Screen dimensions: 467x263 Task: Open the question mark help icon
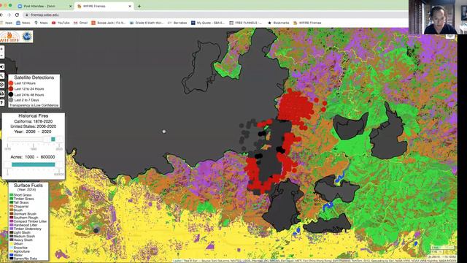click(1, 102)
